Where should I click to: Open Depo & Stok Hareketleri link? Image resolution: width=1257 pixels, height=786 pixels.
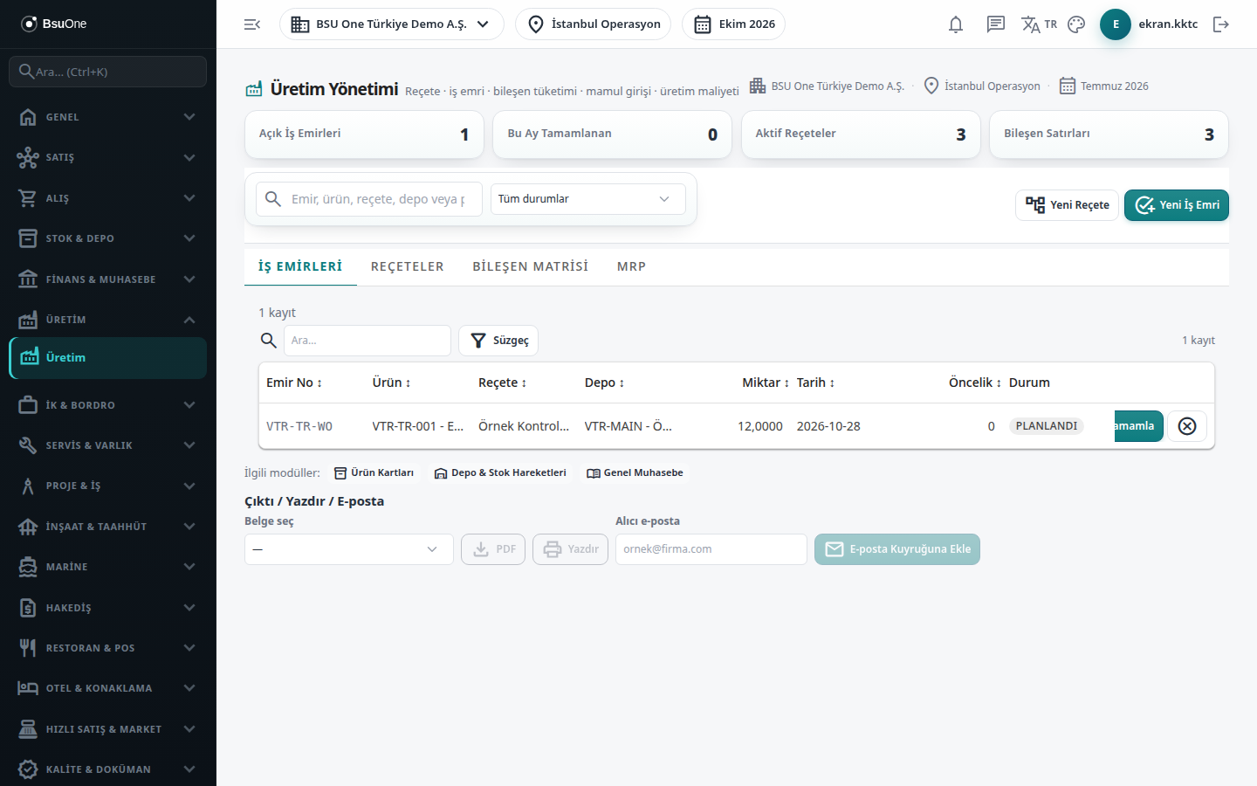(500, 473)
